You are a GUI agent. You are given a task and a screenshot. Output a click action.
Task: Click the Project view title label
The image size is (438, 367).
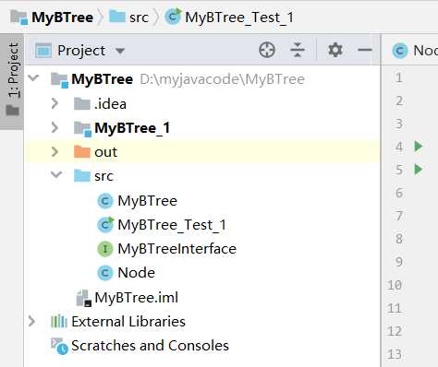pos(81,51)
